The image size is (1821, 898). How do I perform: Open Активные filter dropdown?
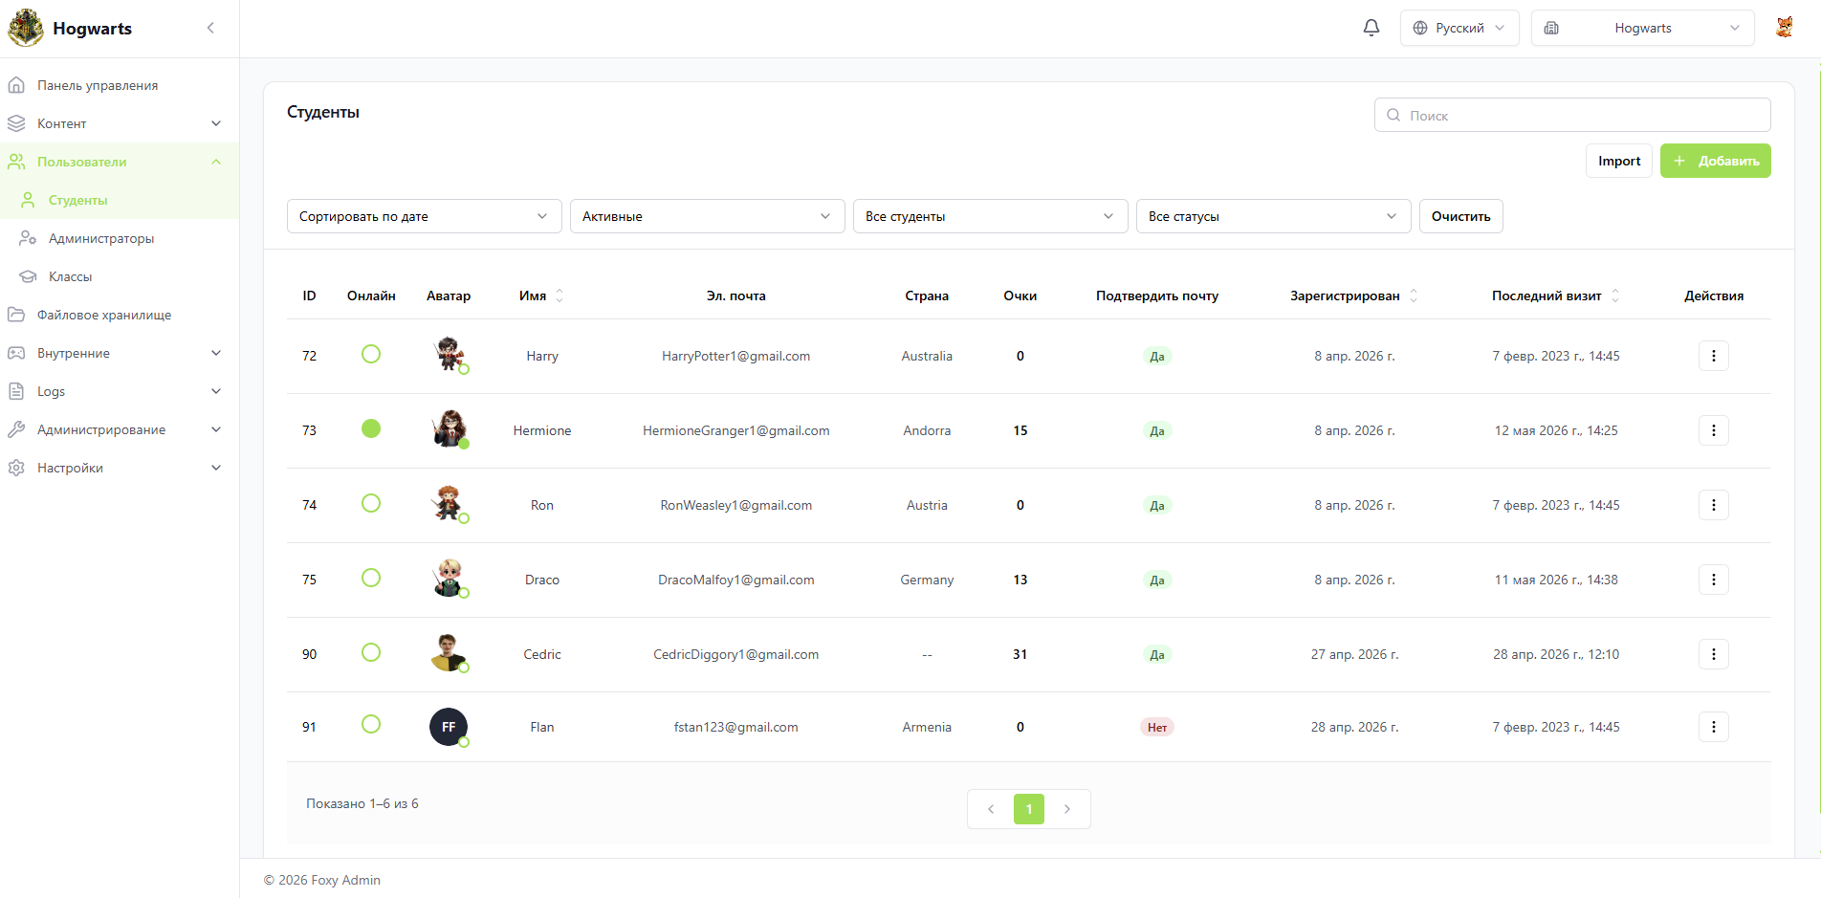click(x=708, y=216)
